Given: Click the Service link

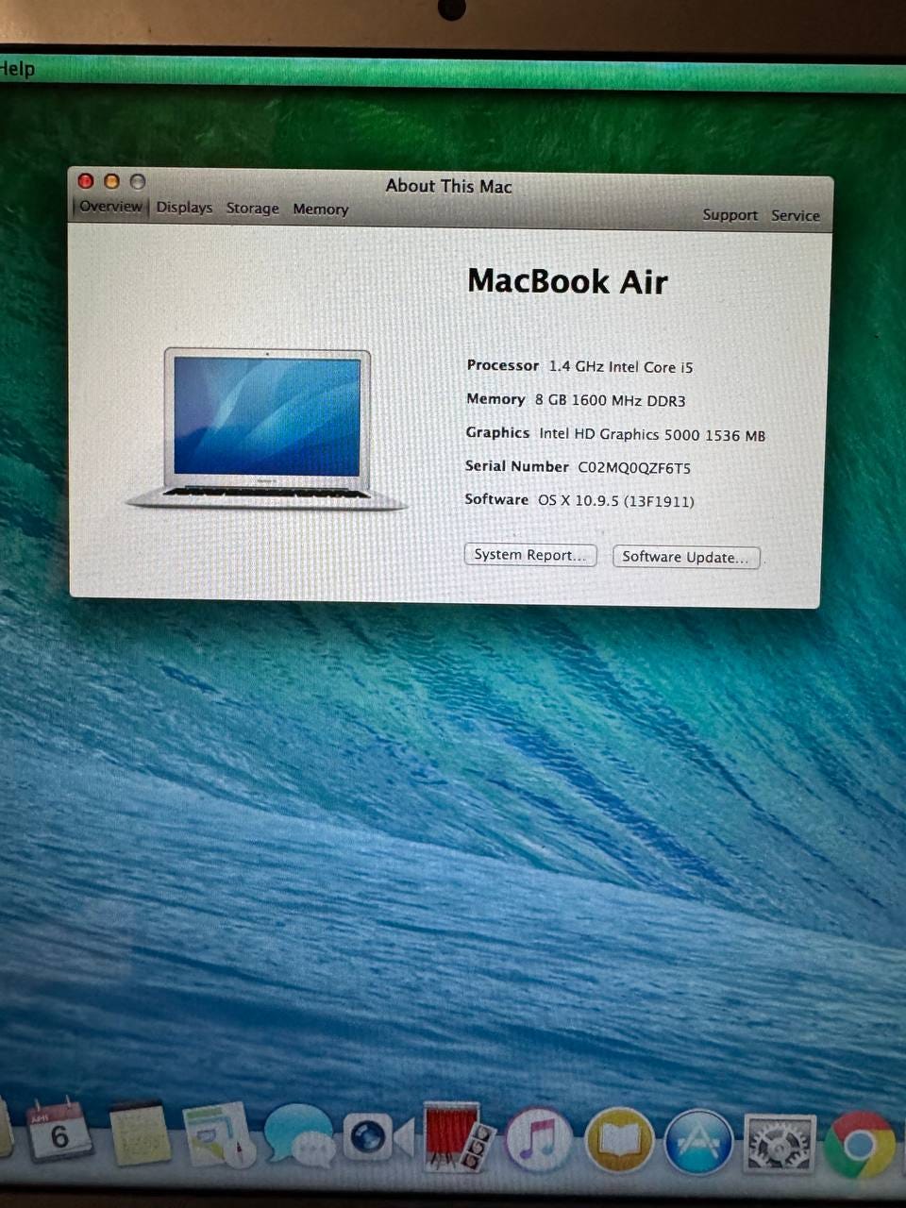Looking at the screenshot, I should 795,216.
